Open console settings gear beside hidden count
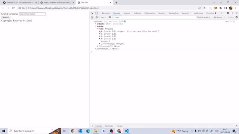The height and width of the screenshot is (134, 239). point(236,17)
